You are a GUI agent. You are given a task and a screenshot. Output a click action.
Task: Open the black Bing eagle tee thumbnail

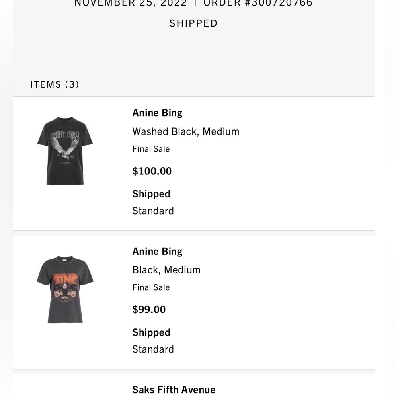[x=65, y=289]
